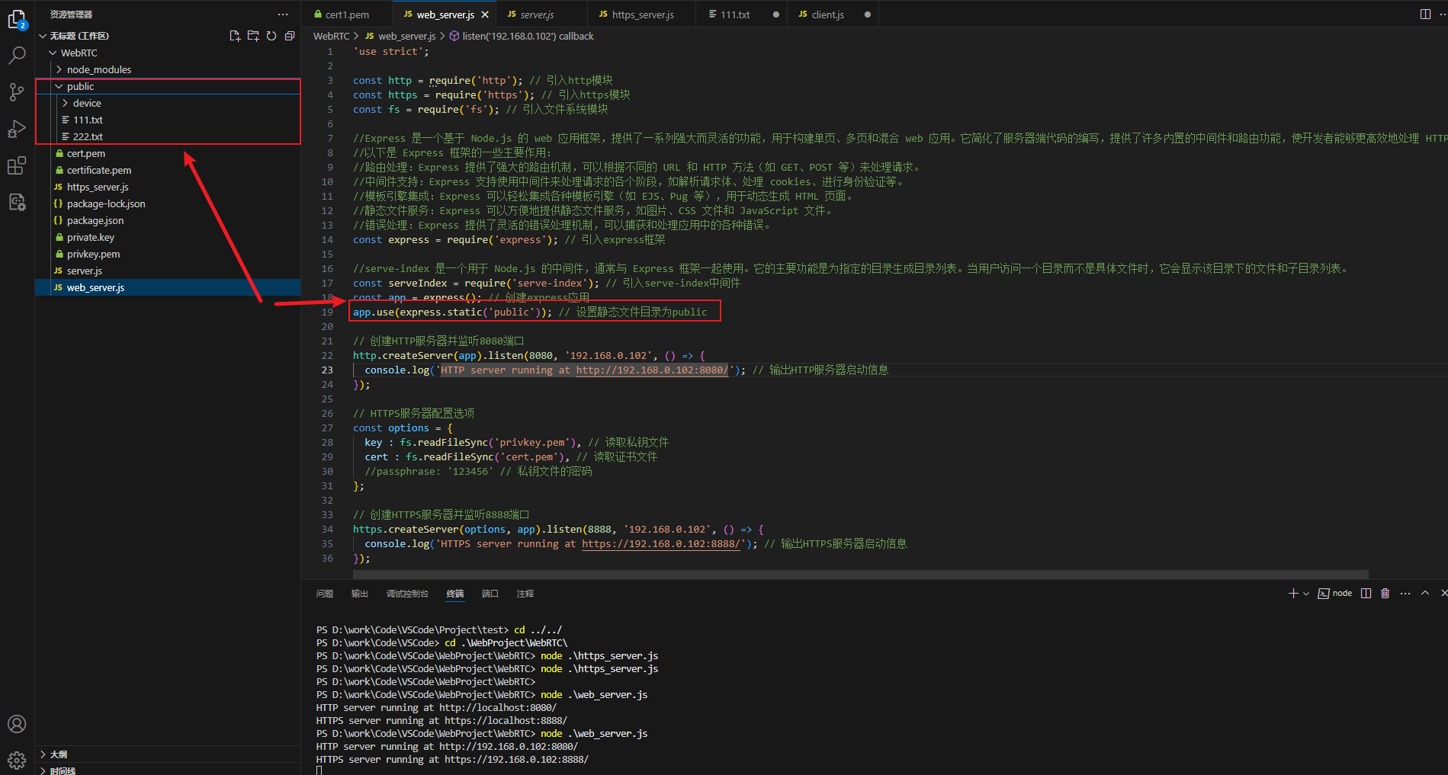The height and width of the screenshot is (775, 1448).
Task: Click line number 19 in the gutter
Action: tap(327, 312)
